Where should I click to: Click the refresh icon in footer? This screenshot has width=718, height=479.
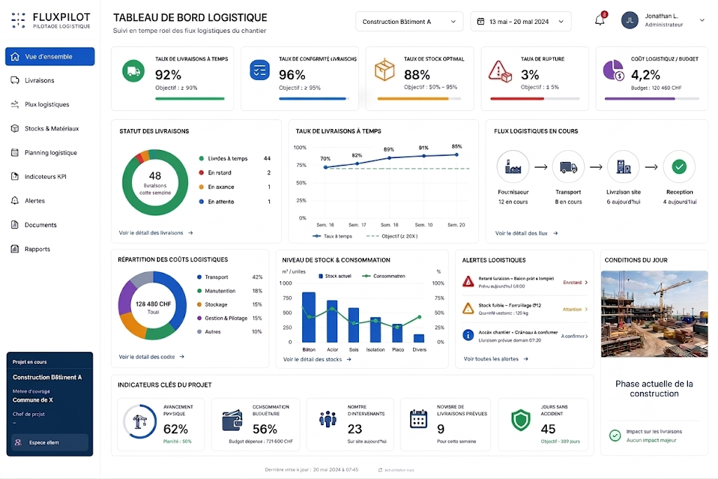[380, 470]
